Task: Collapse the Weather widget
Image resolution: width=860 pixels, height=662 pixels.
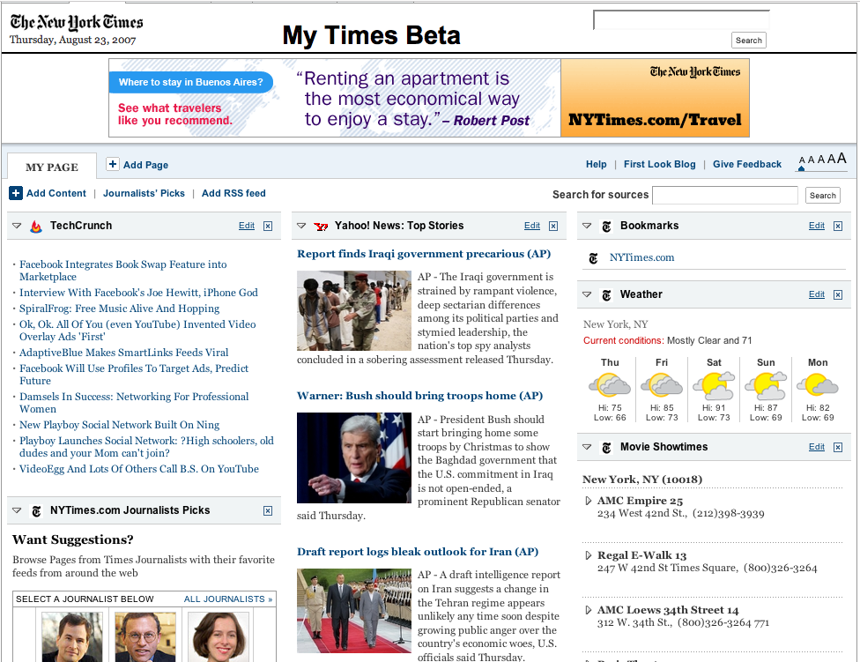Action: [x=587, y=294]
